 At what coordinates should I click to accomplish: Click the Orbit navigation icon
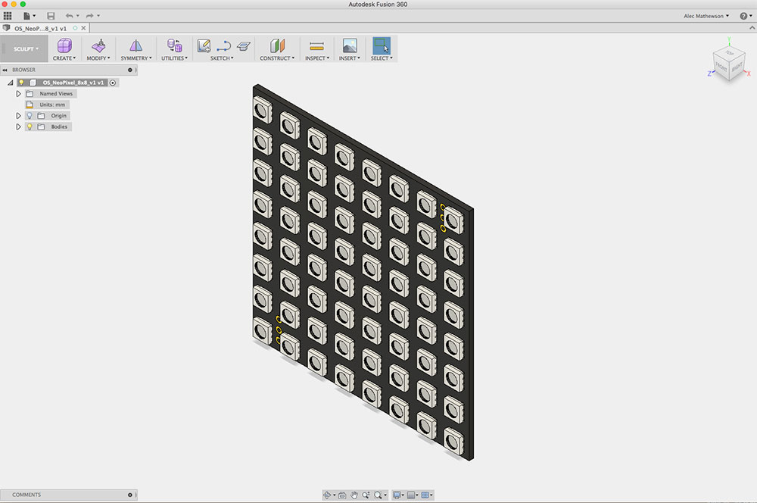coord(327,495)
